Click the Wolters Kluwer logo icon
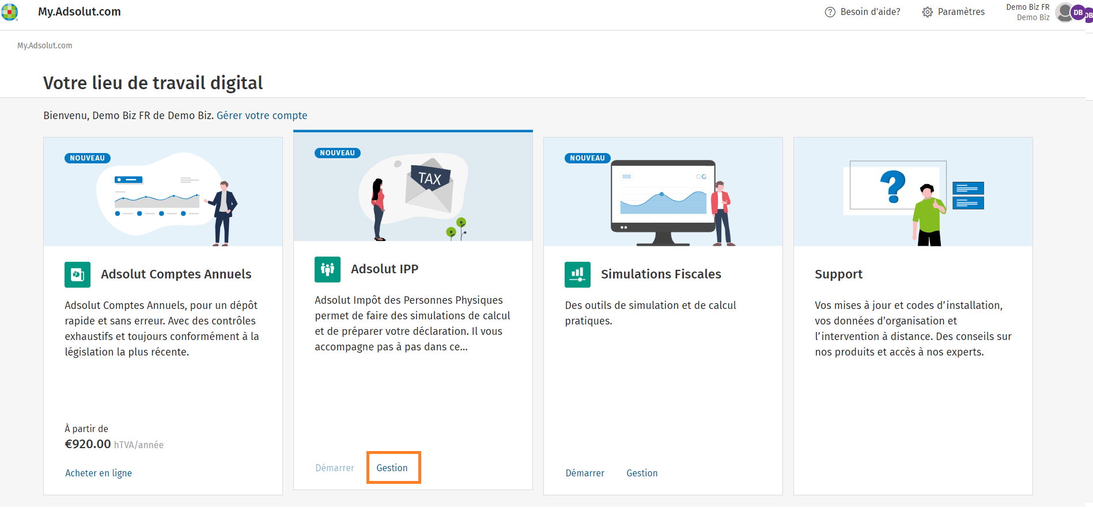Viewport: 1093px width, 508px height. click(9, 12)
